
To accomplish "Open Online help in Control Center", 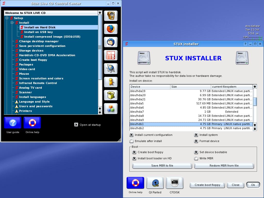I will tap(32, 123).
